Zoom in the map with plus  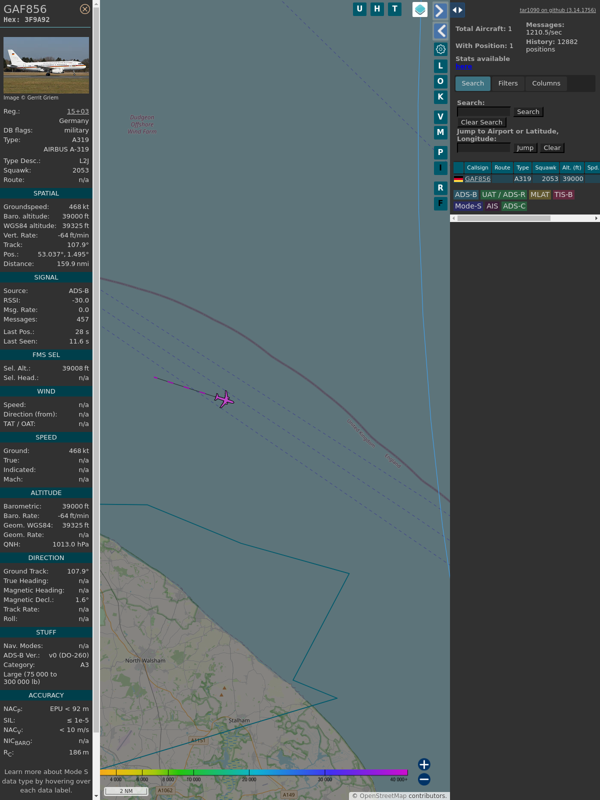click(x=424, y=764)
